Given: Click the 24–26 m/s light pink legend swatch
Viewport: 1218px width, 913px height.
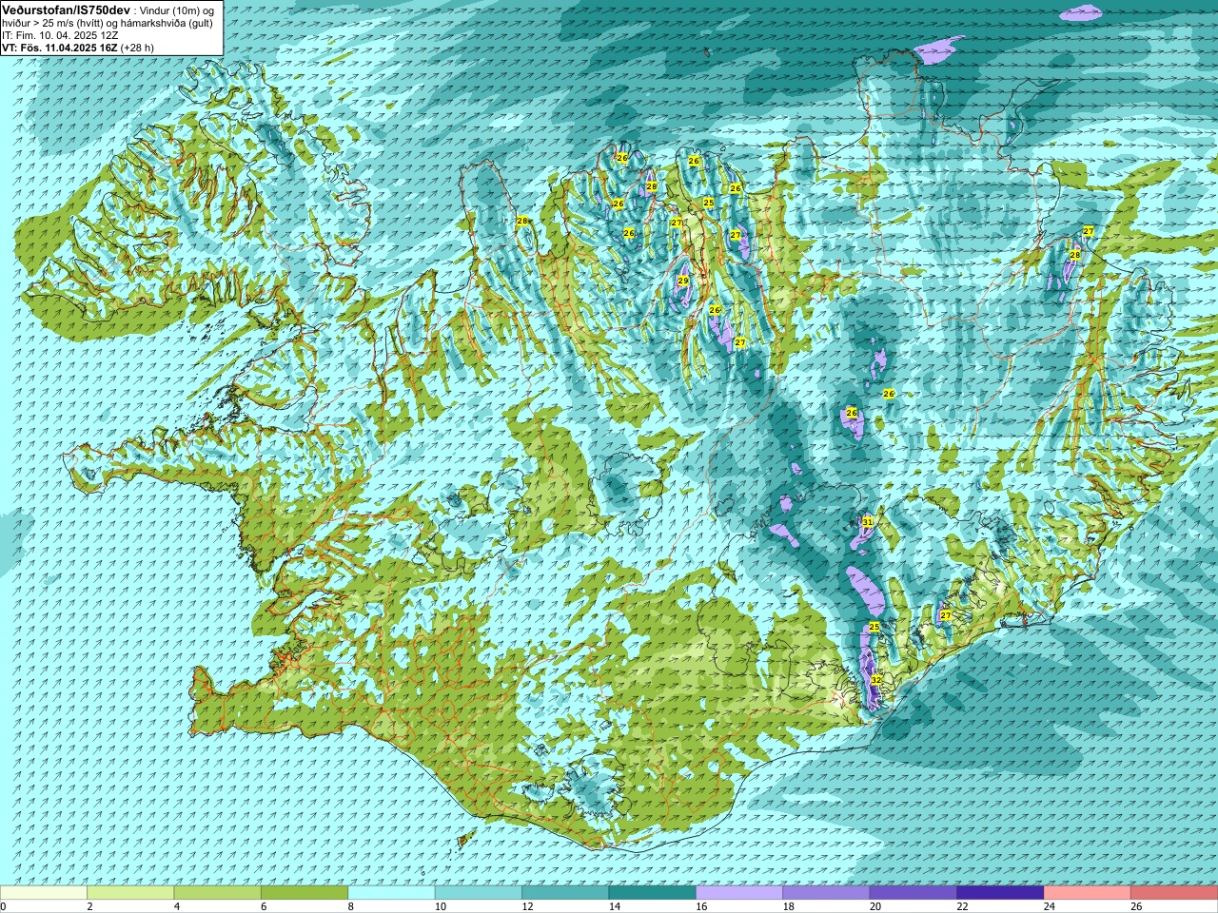Looking at the screenshot, I should click(x=1088, y=893).
